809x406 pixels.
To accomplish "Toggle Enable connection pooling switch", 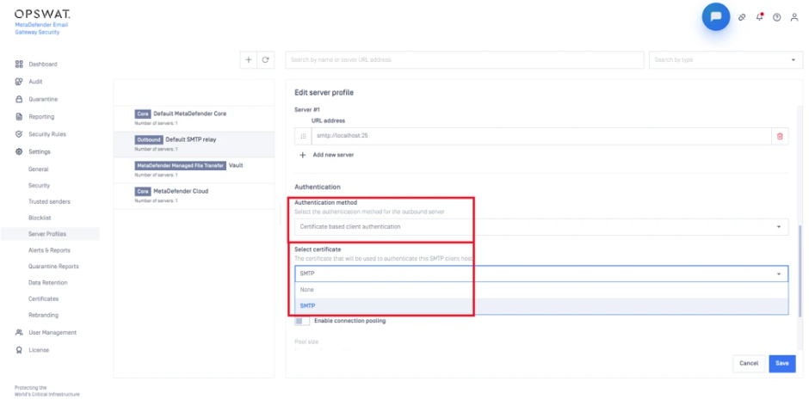I will coord(302,321).
